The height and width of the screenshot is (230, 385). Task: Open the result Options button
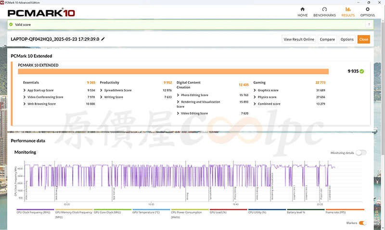347,39
